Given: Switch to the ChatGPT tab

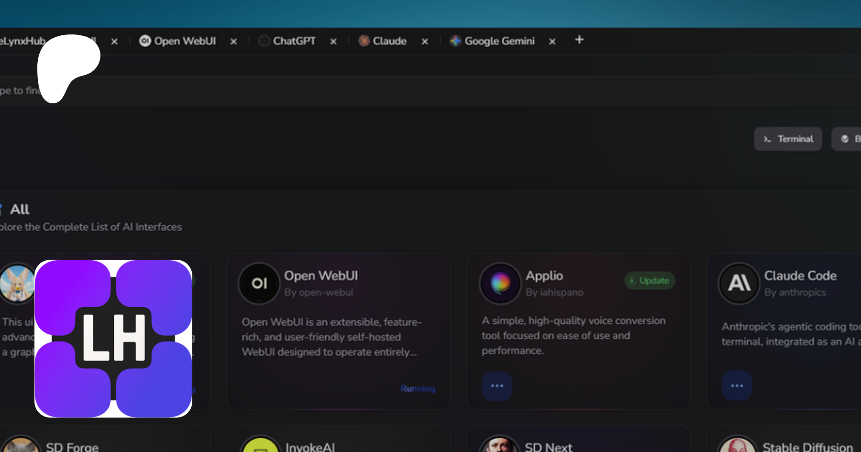Looking at the screenshot, I should coord(293,41).
